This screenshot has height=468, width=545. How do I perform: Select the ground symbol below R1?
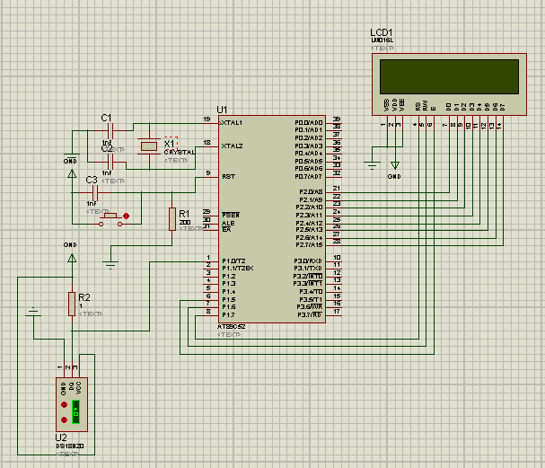110,265
